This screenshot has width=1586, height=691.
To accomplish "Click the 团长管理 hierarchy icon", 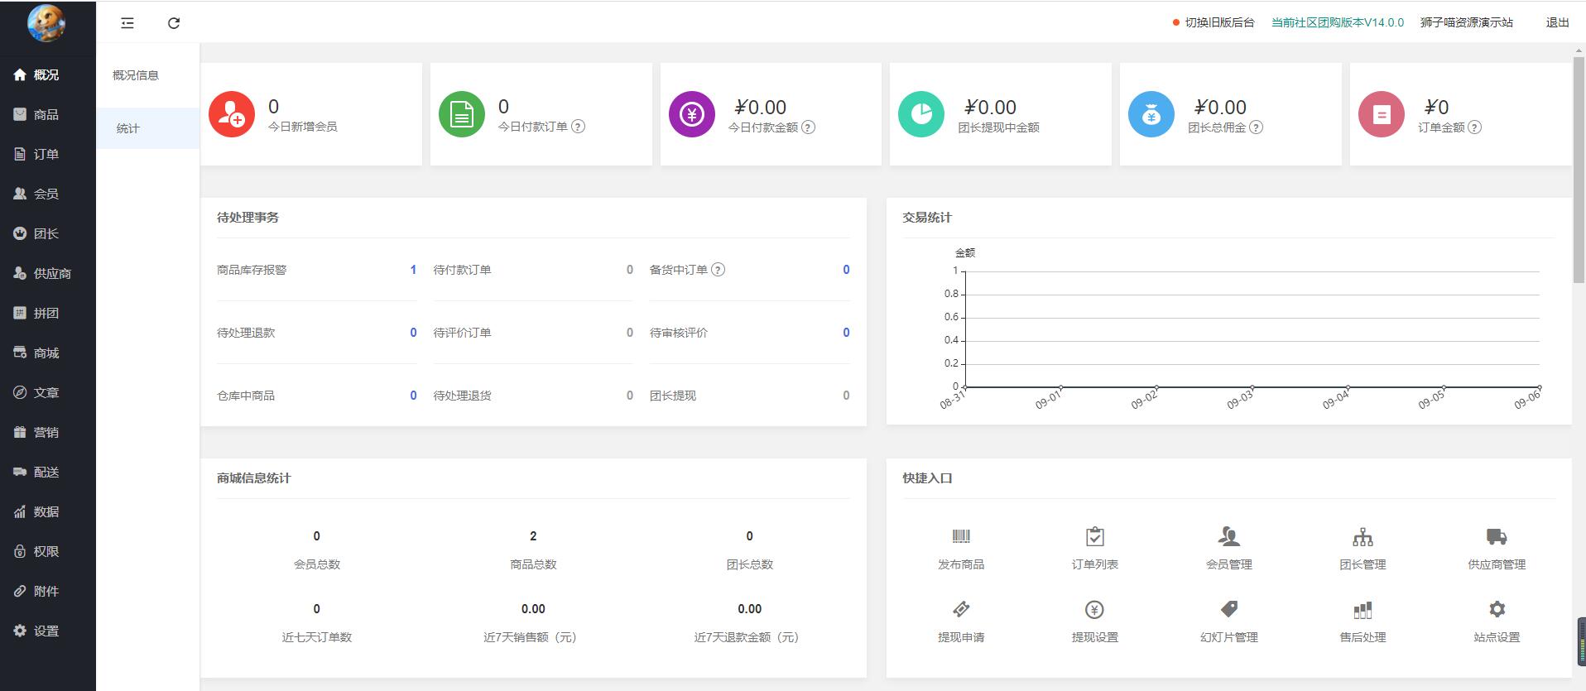I will tap(1363, 536).
